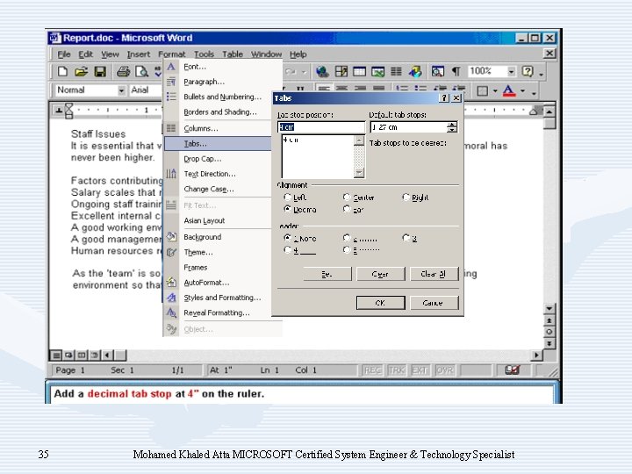632x474 pixels.
Task: Click Cancel in the Tabs dialog
Action: [434, 303]
